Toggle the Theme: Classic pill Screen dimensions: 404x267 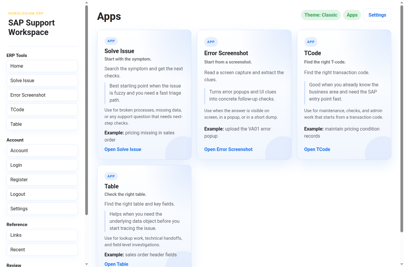coord(321,15)
